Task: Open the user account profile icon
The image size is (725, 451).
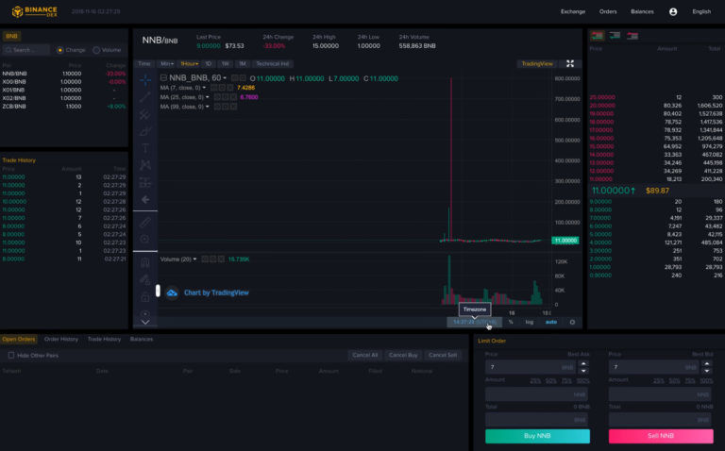Action: (x=673, y=11)
